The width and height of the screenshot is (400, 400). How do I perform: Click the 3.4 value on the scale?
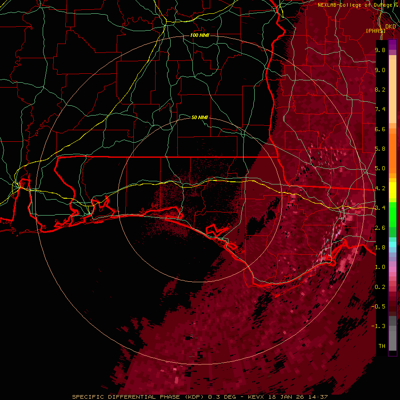click(380, 208)
